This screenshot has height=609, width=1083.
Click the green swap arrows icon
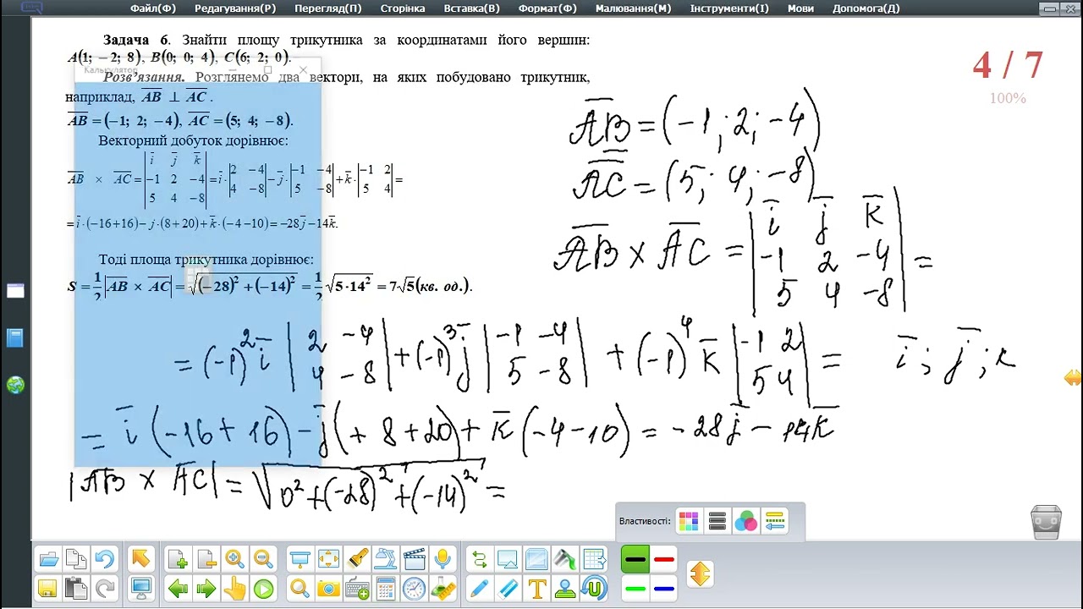(x=479, y=559)
